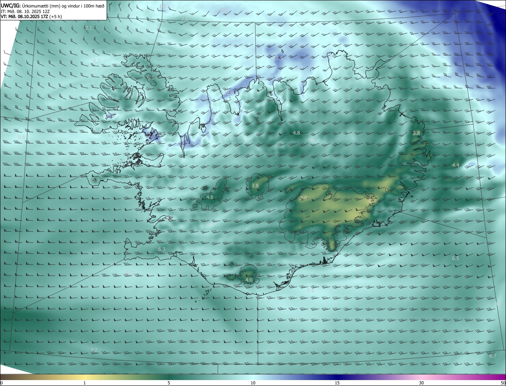Click the "50" tick on the colour legend

coord(503,383)
